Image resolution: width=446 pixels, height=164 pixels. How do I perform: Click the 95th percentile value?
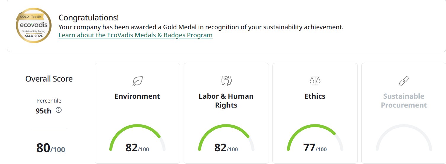pyautogui.click(x=44, y=111)
